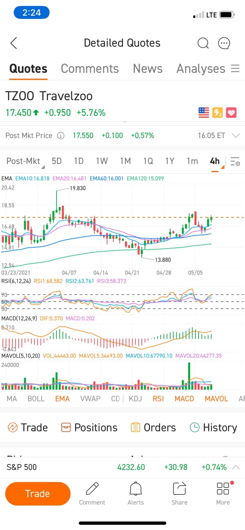
Task: Open History
Action: point(213,428)
